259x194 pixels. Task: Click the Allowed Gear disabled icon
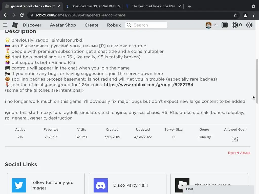234,139
